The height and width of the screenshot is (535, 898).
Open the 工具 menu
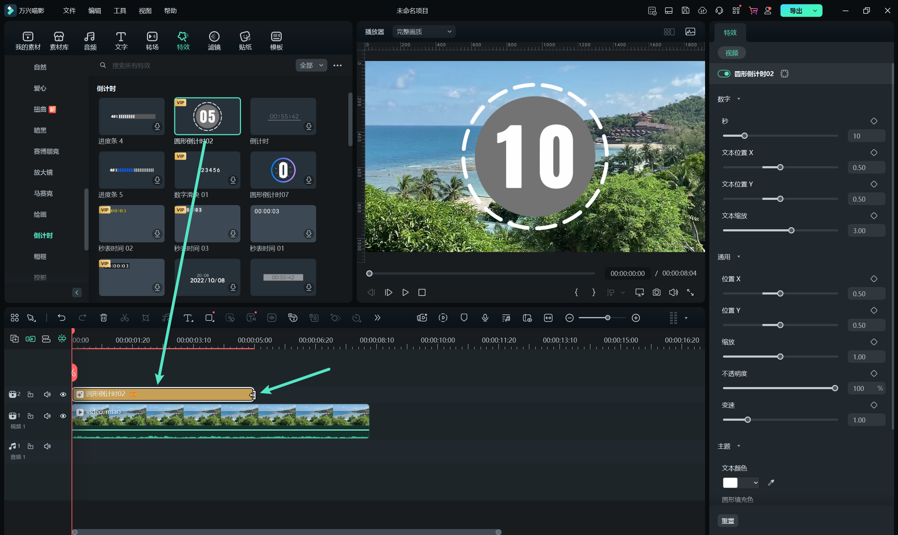pyautogui.click(x=120, y=11)
